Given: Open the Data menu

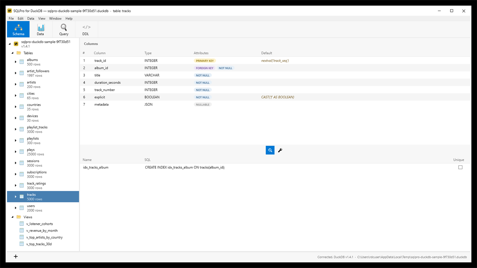Looking at the screenshot, I should (x=31, y=18).
